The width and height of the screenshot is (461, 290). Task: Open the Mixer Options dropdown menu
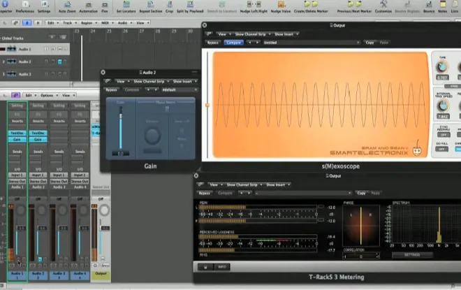click(49, 95)
